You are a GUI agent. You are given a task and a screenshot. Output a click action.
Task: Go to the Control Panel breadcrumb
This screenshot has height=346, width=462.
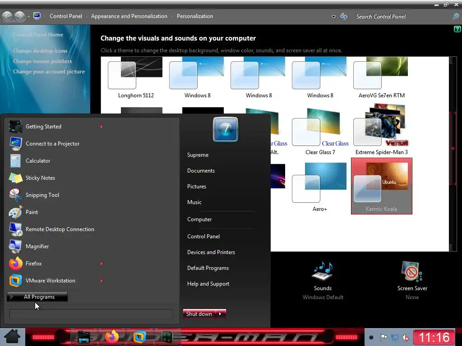coord(66,16)
